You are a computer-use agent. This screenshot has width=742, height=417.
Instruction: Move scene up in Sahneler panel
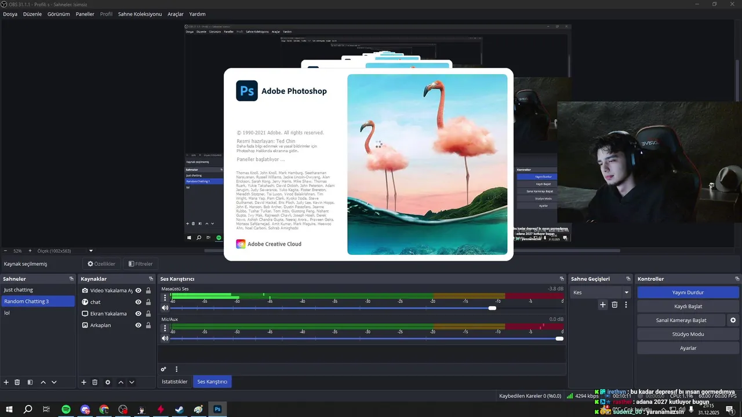tap(43, 382)
